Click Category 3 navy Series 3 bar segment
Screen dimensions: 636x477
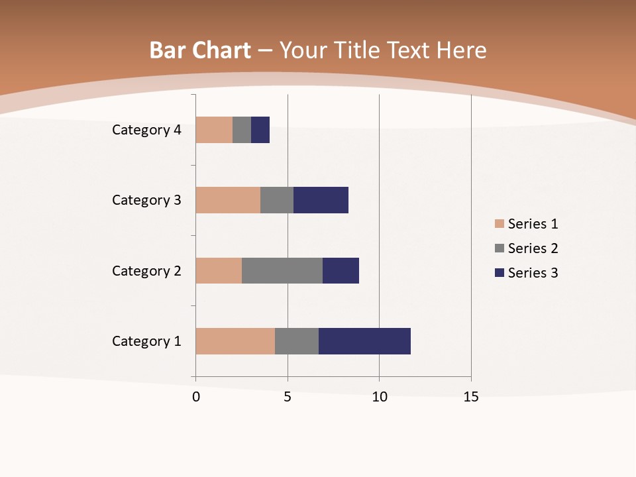pyautogui.click(x=321, y=200)
